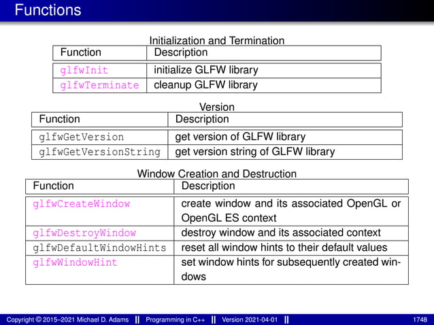Click the slide title Functions
The height and width of the screenshot is (325, 434).
pyautogui.click(x=48, y=10)
